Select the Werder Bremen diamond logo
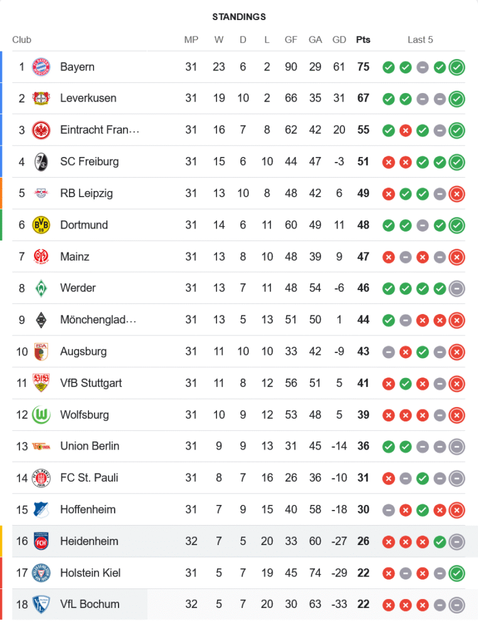 (41, 288)
